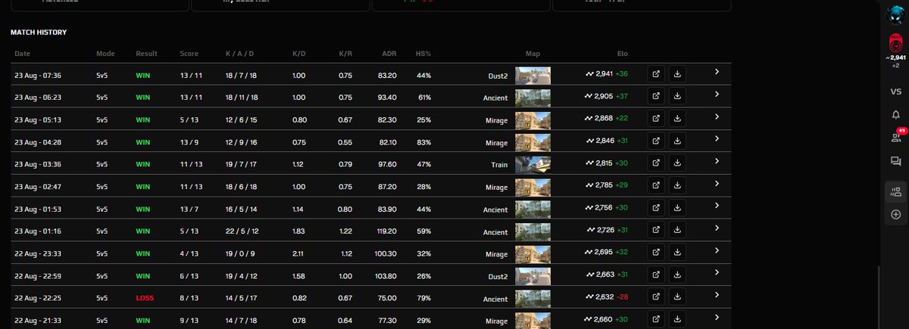
Task: Open match room for 23 Aug 04:28 Mirage match
Action: tap(656, 141)
